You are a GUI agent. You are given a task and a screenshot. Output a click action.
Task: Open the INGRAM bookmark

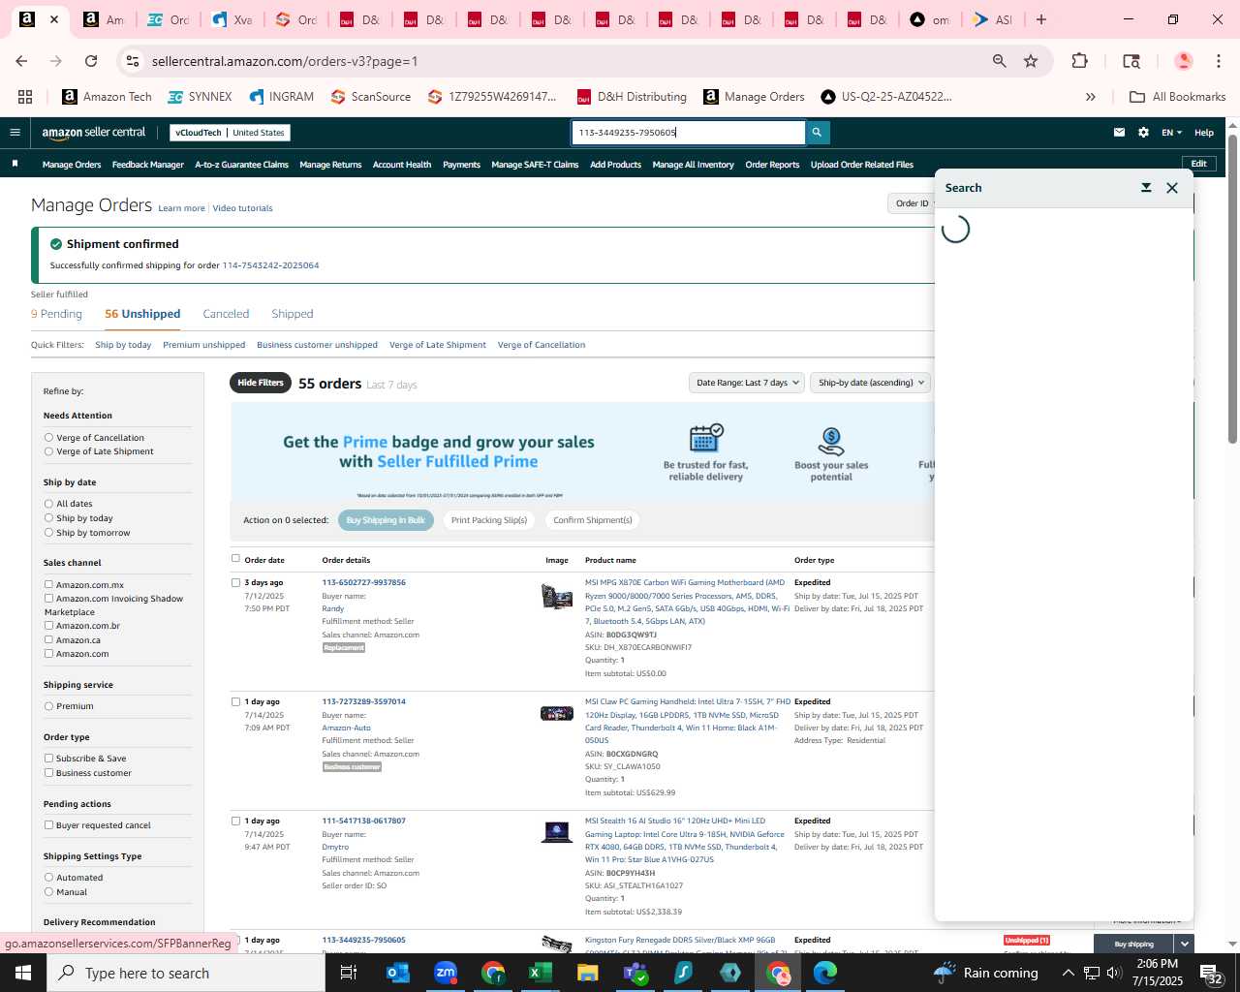[281, 97]
